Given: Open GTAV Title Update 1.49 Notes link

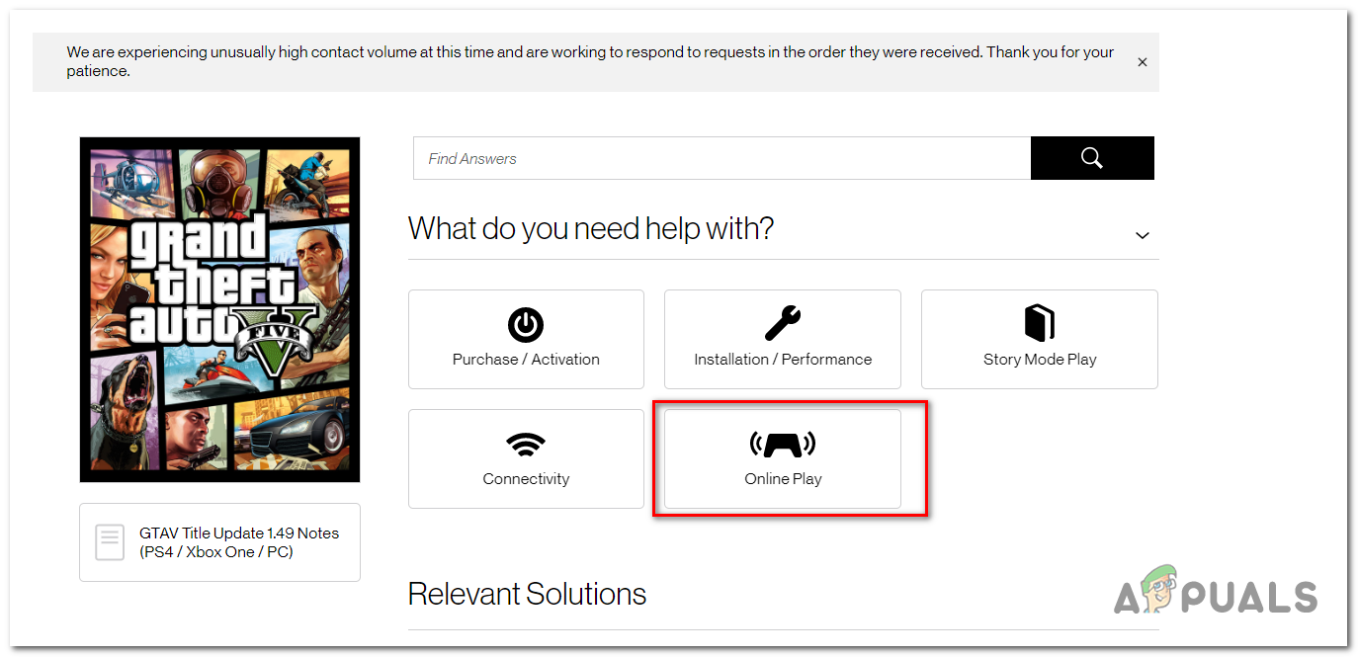Looking at the screenshot, I should coord(239,542).
